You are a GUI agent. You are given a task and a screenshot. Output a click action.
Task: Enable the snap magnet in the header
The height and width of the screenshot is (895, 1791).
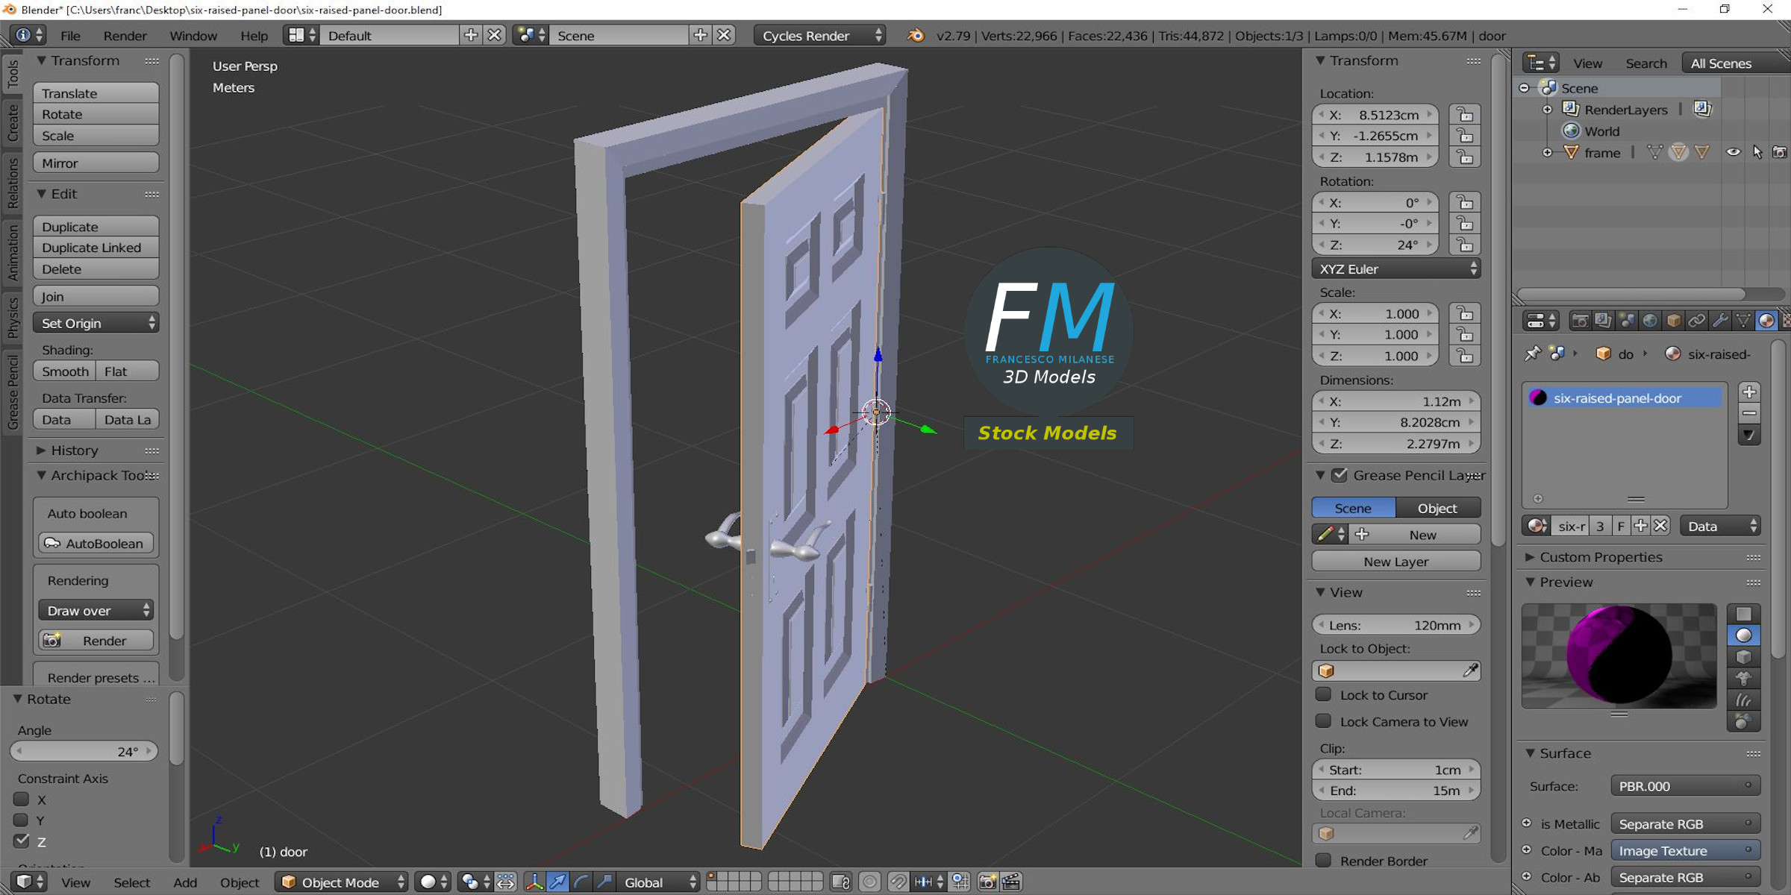[x=898, y=882]
